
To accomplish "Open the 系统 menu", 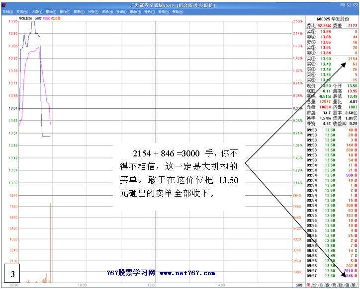I will (x=7, y=11).
